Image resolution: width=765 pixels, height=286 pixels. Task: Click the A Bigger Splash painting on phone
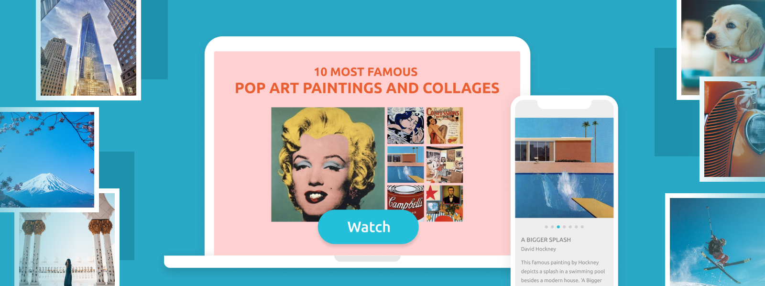(x=564, y=168)
